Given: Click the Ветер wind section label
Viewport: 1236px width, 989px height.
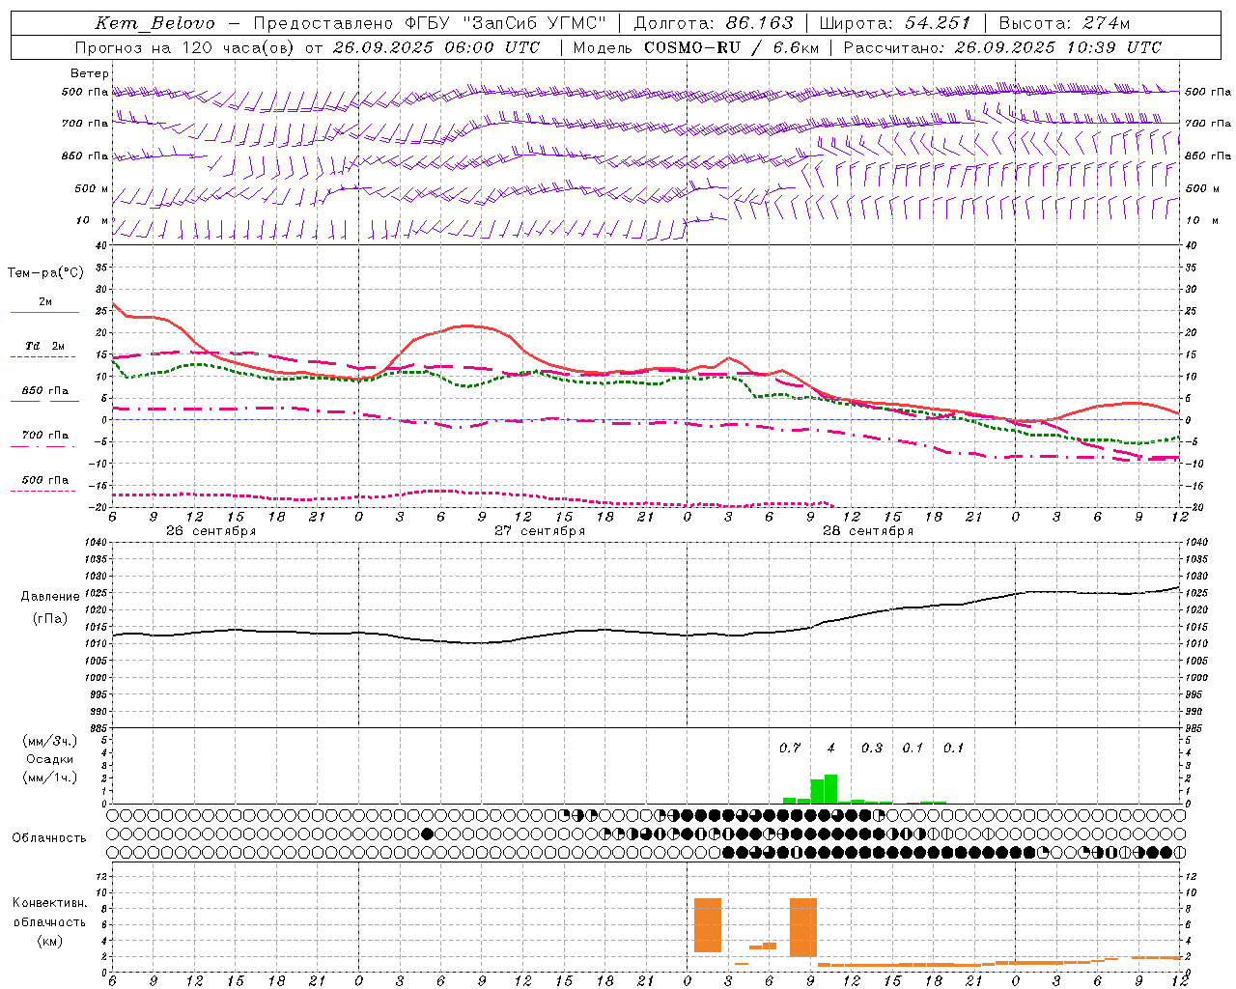Looking at the screenshot, I should coord(90,73).
